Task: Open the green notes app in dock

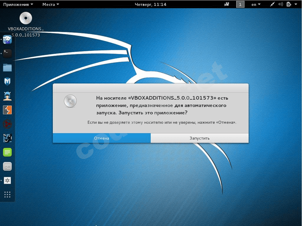Action: click(x=7, y=152)
